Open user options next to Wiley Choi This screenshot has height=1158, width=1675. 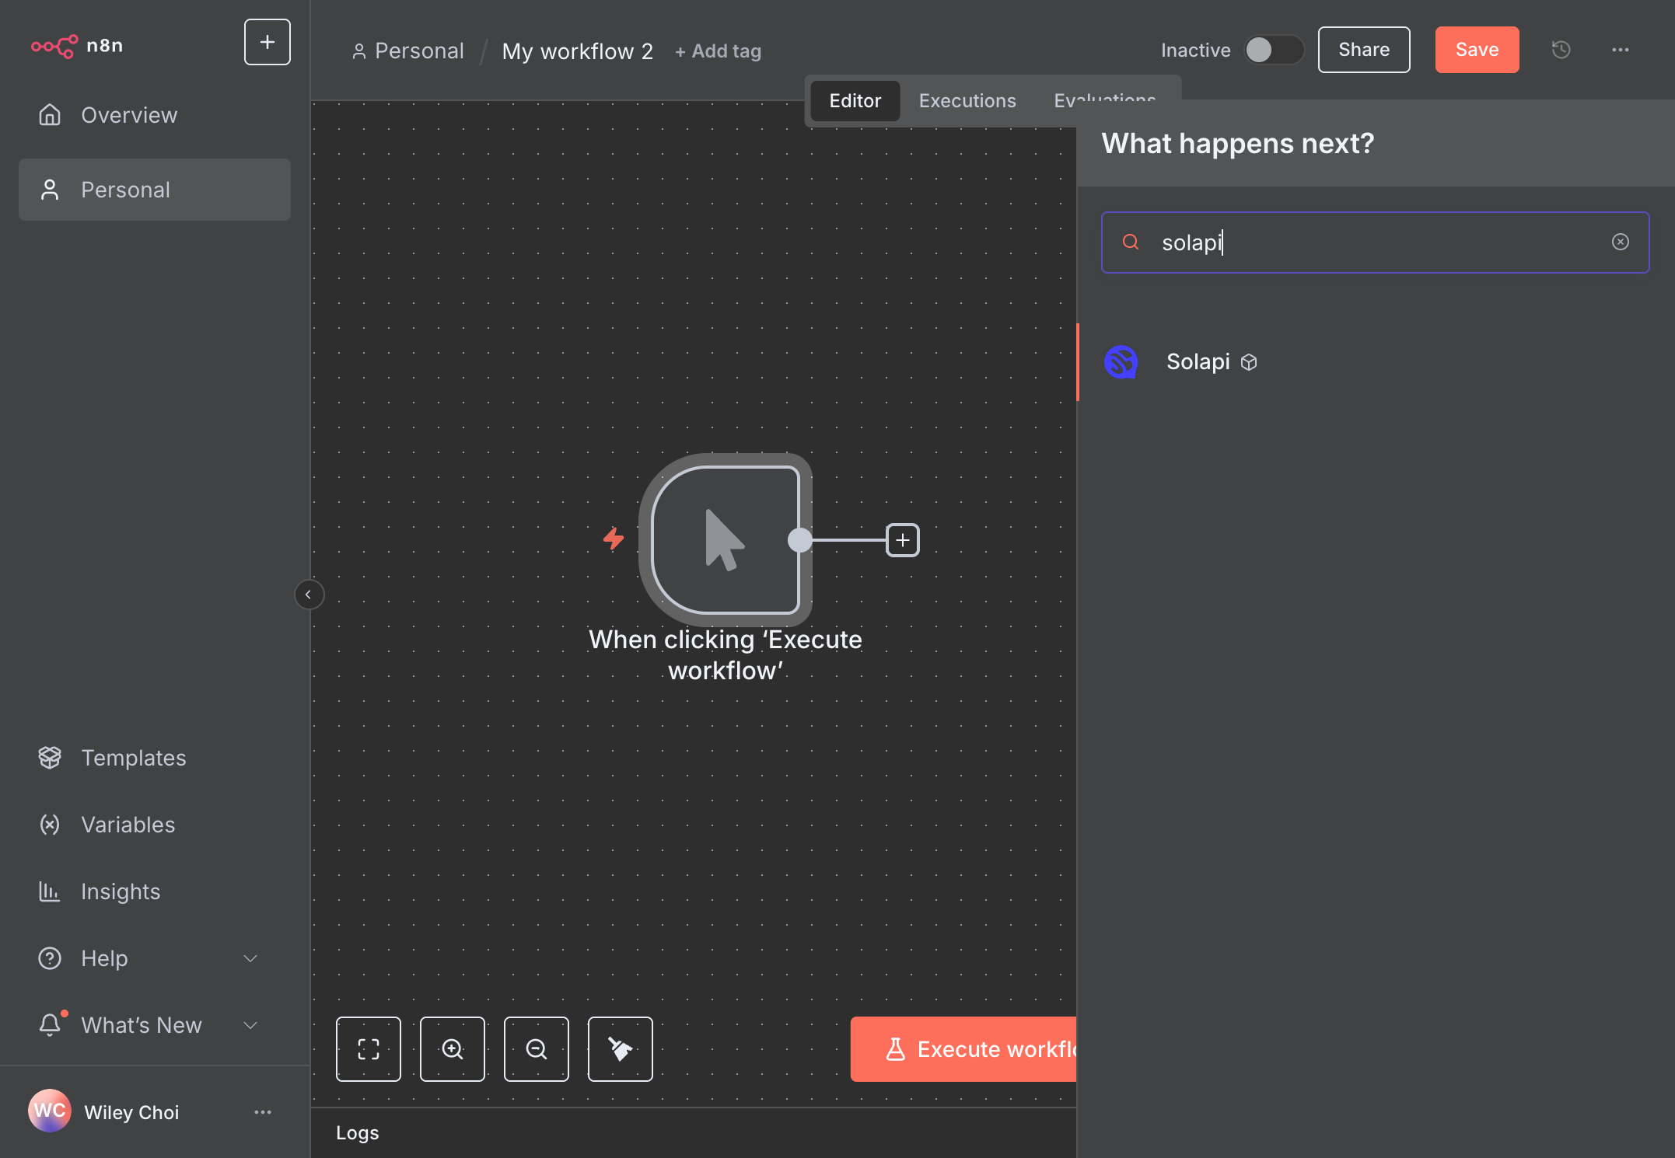[263, 1112]
